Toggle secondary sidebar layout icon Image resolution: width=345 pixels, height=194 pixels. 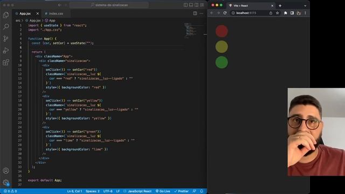[x=196, y=5]
